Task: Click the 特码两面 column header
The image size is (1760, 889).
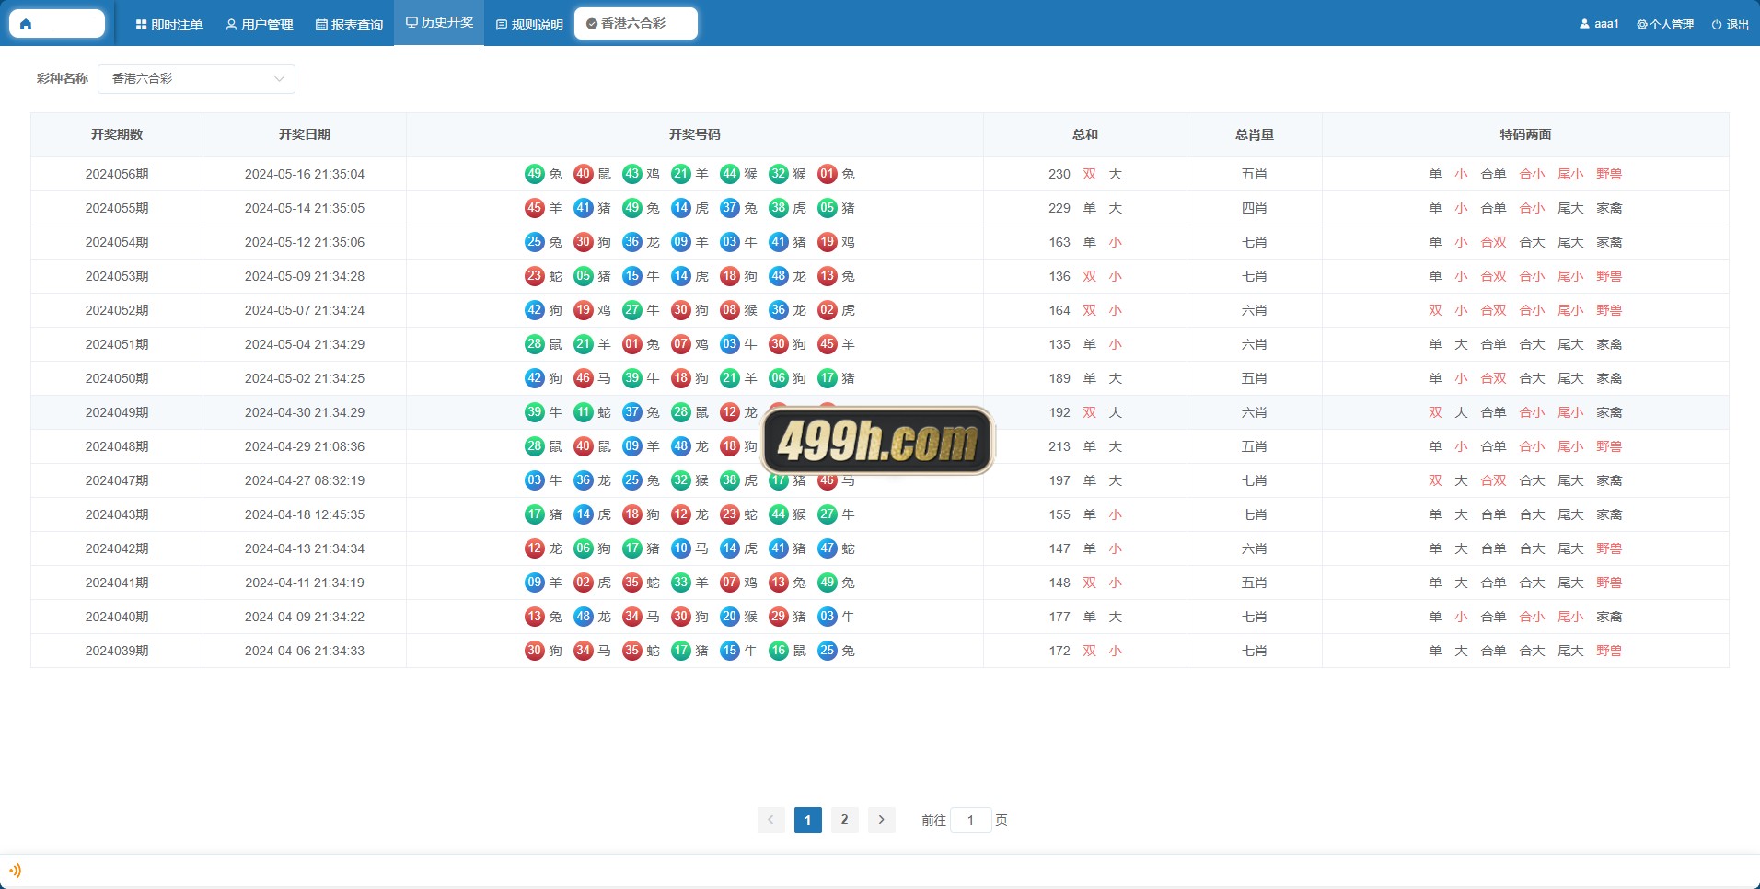Action: (1525, 134)
